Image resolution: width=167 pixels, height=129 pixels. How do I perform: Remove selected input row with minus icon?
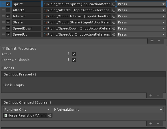tap(159, 41)
